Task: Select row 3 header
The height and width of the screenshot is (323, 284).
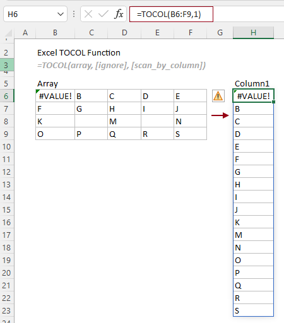Action: pyautogui.click(x=7, y=65)
